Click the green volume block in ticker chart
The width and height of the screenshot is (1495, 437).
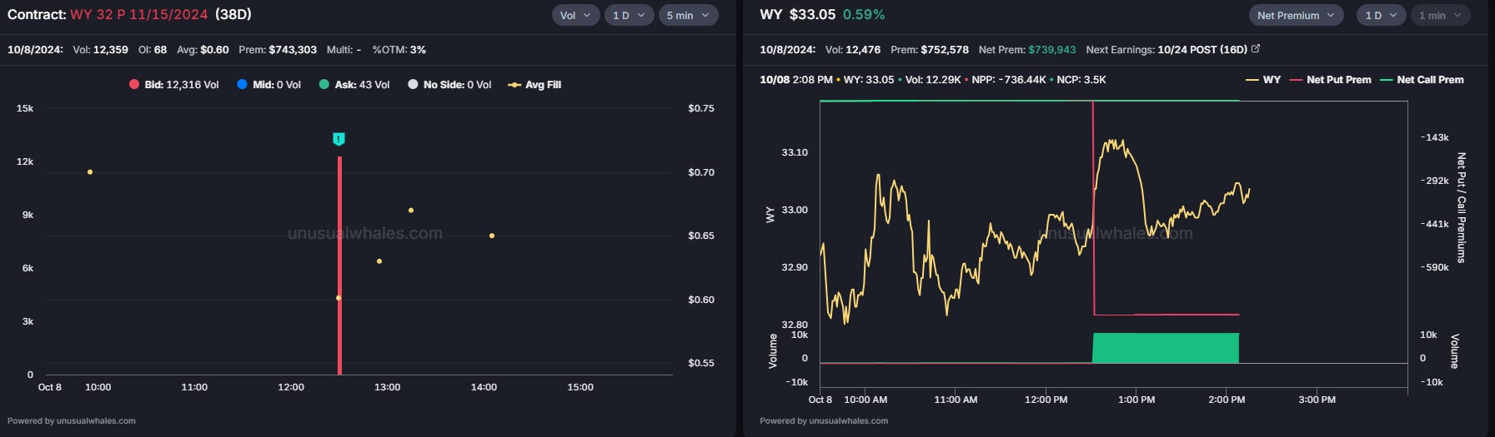click(1165, 348)
